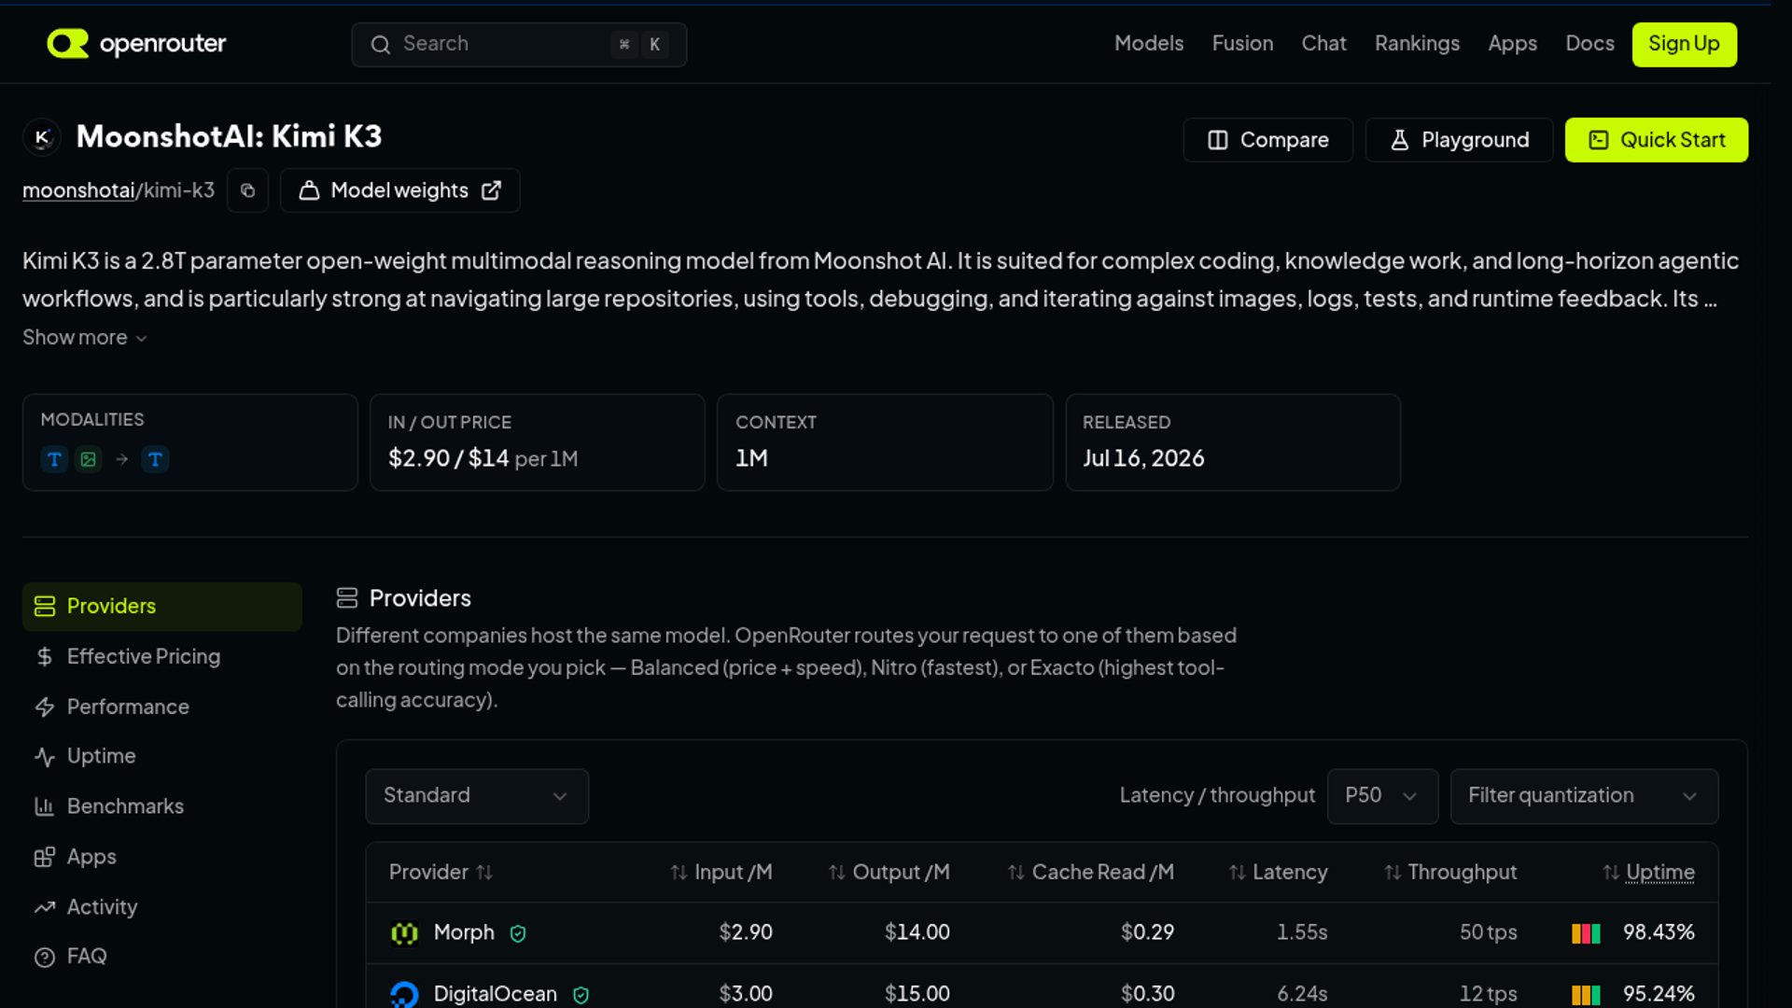Click DigitalOcean's uptime status bars
Image resolution: width=1792 pixels, height=1008 pixels.
(1586, 995)
